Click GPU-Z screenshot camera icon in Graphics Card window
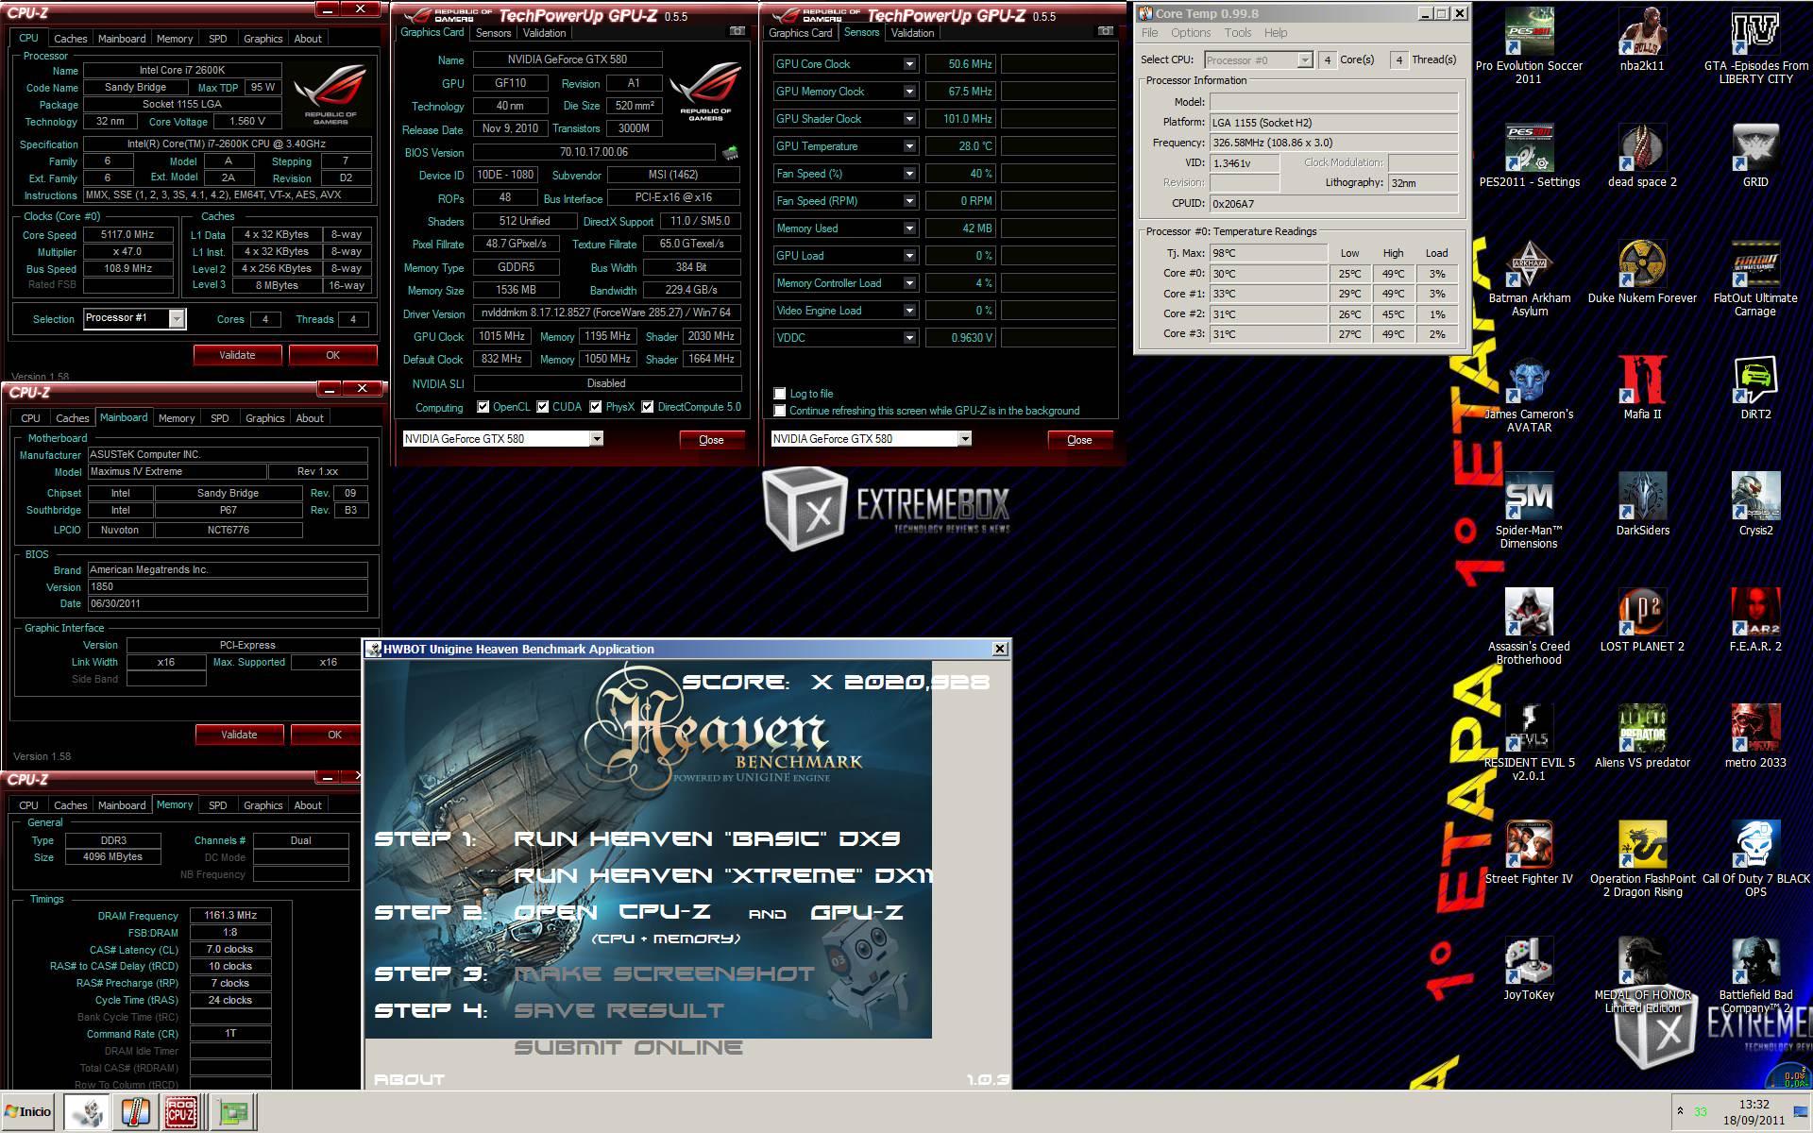Image resolution: width=1813 pixels, height=1133 pixels. [x=737, y=31]
